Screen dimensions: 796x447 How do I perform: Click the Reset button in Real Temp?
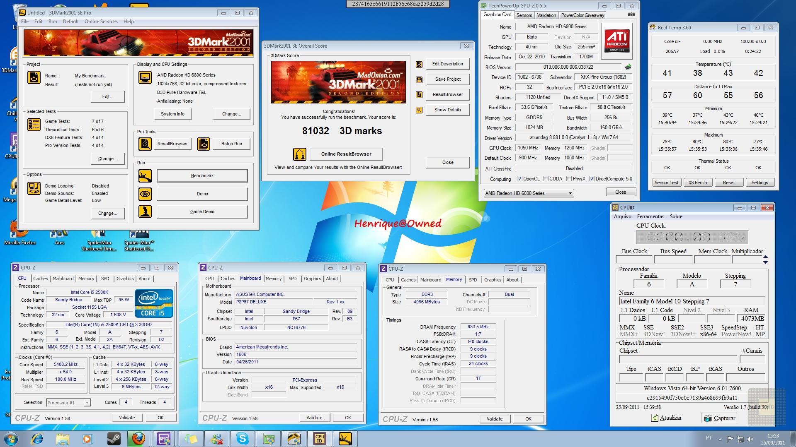click(x=729, y=183)
